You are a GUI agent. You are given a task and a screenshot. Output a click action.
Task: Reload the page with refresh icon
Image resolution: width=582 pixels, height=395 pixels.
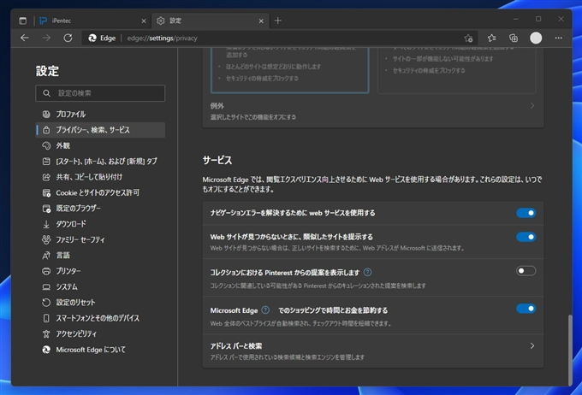coord(68,38)
